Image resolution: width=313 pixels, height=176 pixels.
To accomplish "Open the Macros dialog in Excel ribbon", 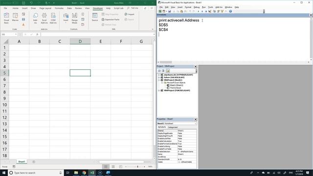I will [15, 18].
